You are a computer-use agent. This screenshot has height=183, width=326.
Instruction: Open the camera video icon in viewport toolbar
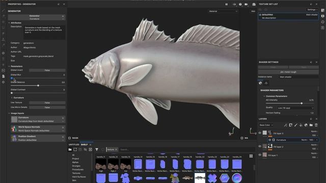246,5
